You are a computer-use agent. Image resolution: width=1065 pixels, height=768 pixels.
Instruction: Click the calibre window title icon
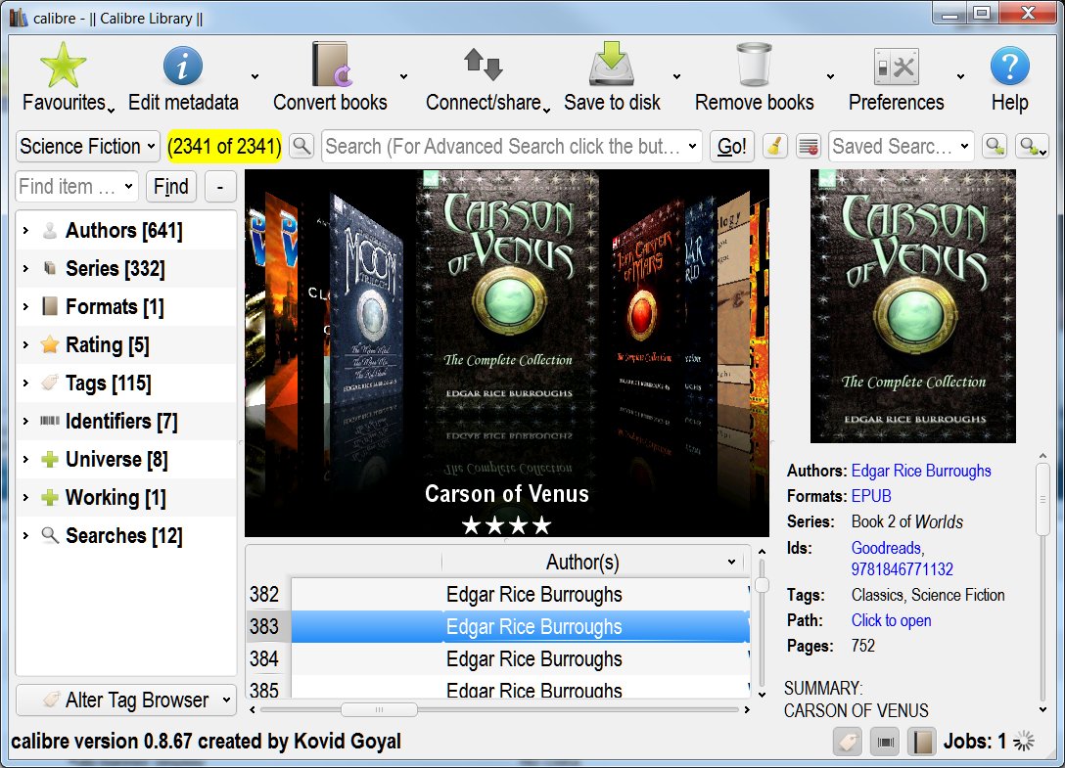(x=19, y=17)
